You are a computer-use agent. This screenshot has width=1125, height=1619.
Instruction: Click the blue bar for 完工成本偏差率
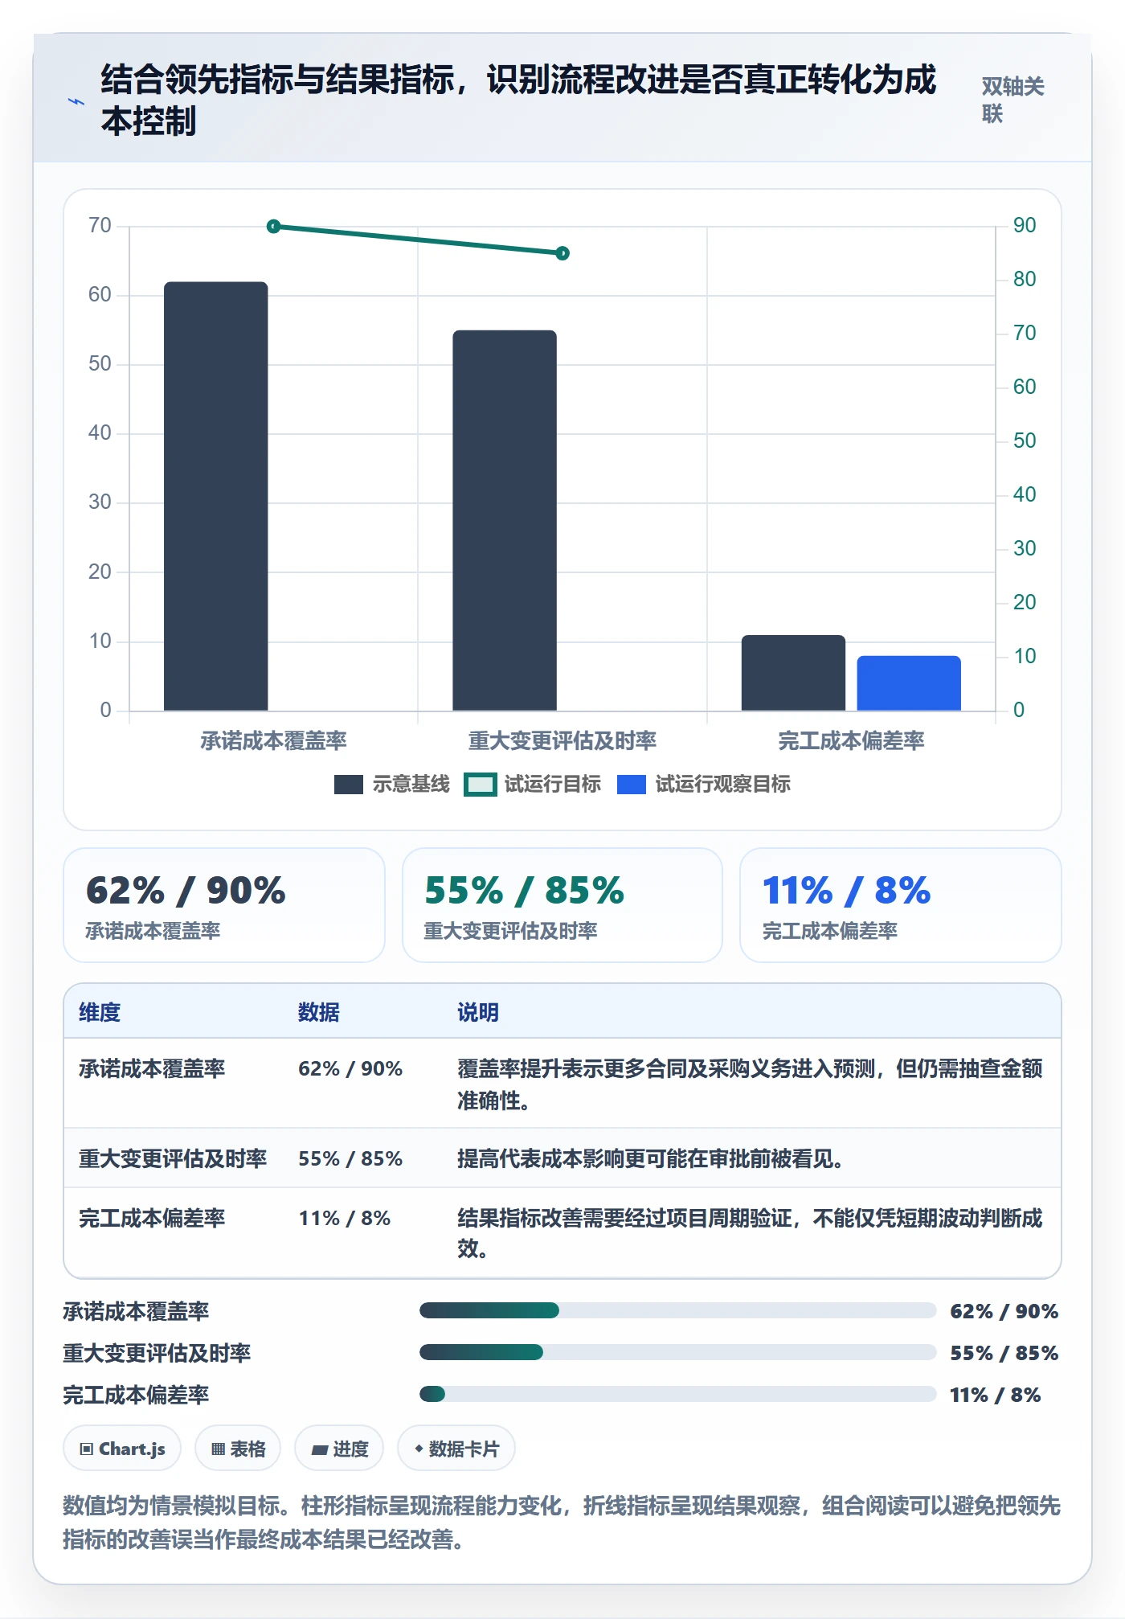tap(909, 683)
